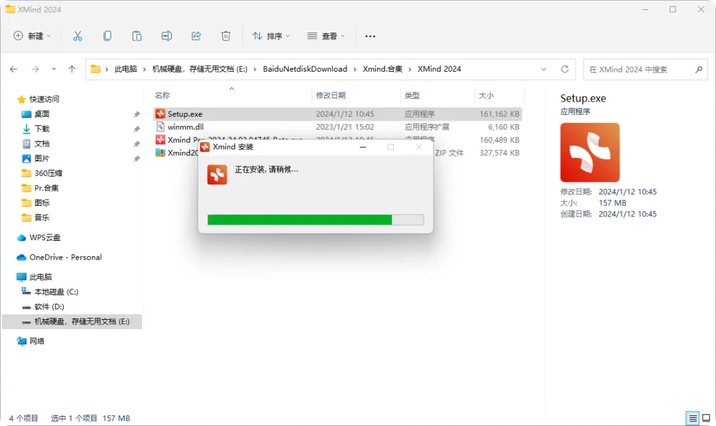Click the Cut scissors icon in toolbar
This screenshot has width=716, height=426.
pos(78,36)
